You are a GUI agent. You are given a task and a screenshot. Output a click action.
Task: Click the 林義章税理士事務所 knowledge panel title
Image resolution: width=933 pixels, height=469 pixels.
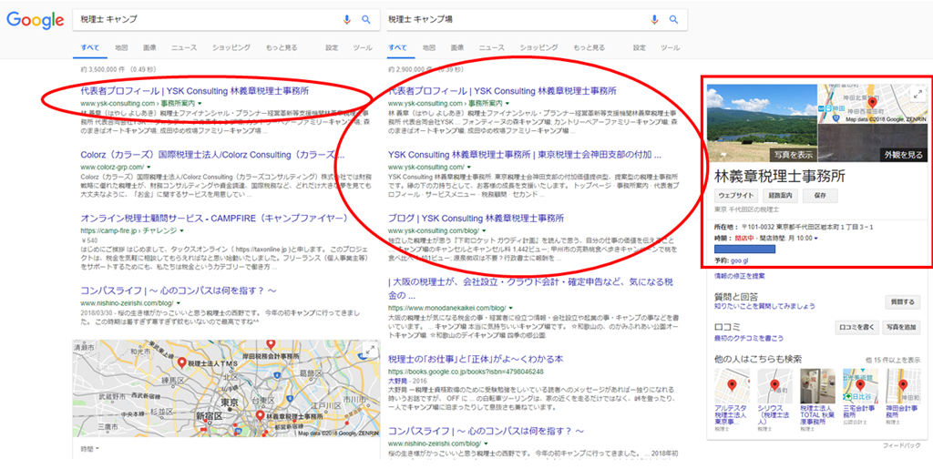point(780,177)
